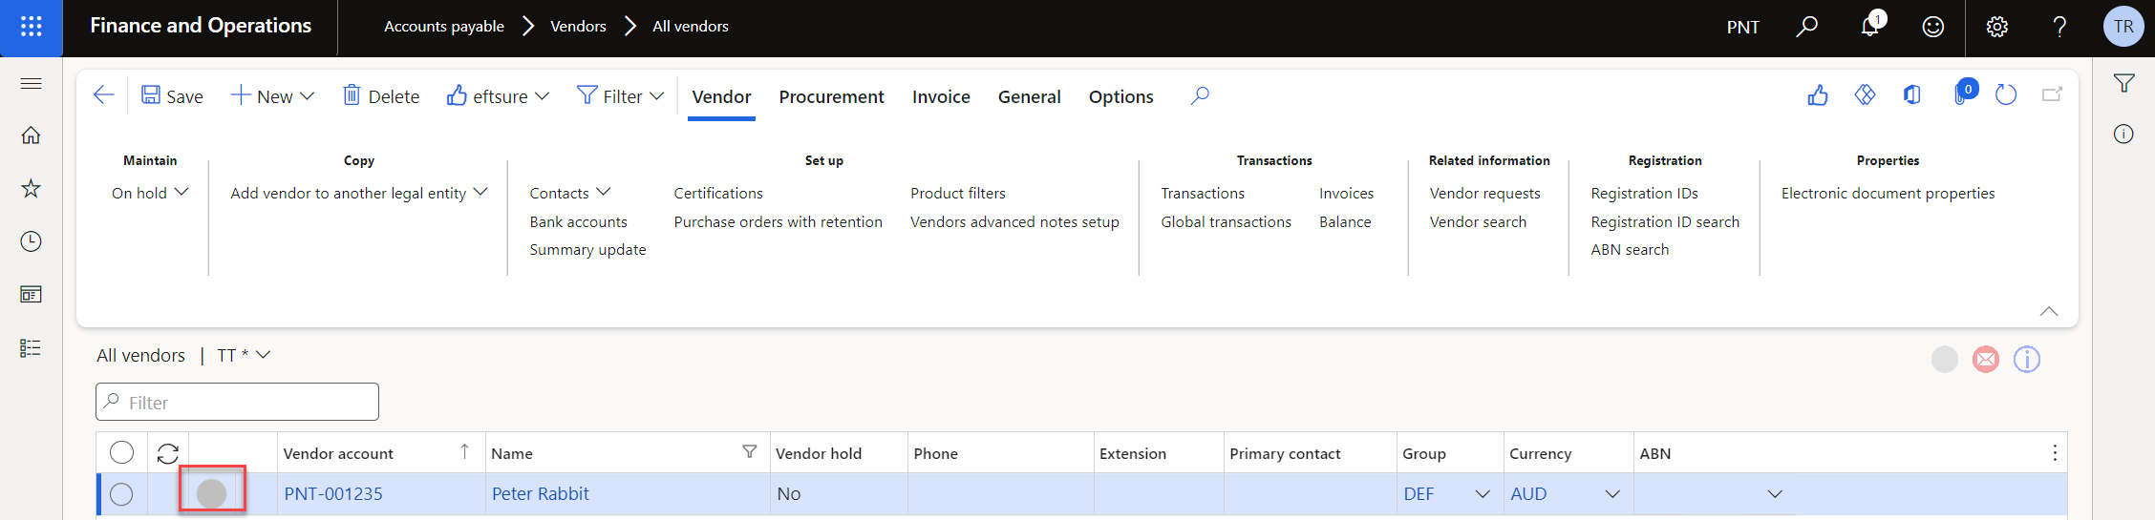The width and height of the screenshot is (2155, 520).
Task: Click the PNT company indicator
Action: click(1743, 27)
